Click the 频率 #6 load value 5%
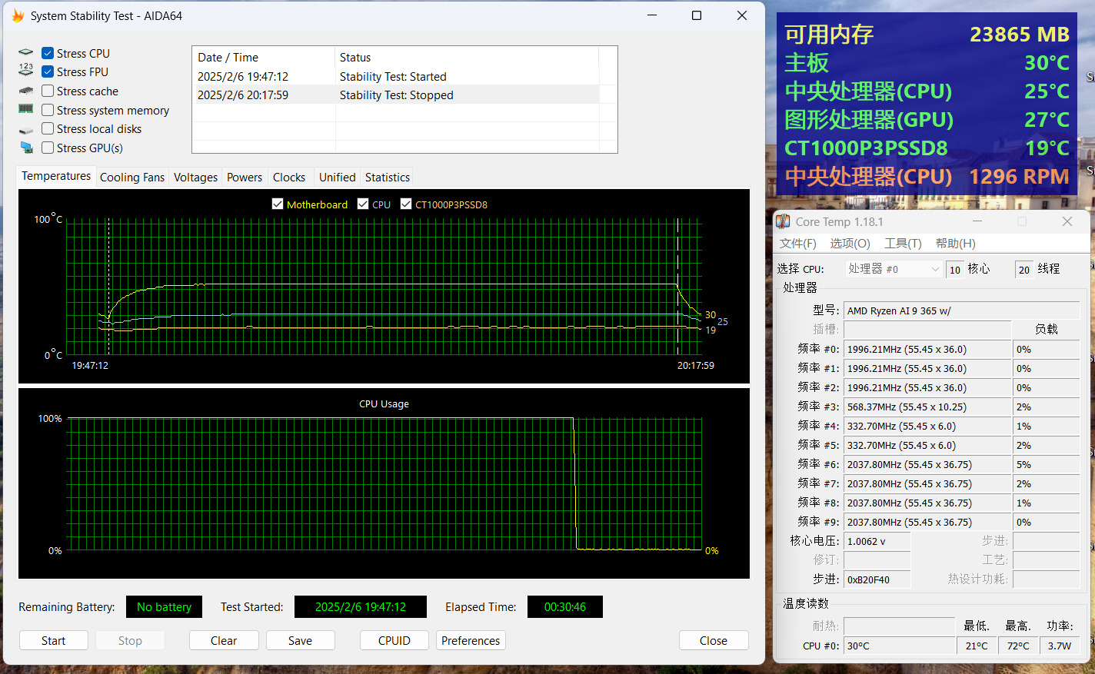Screen dimensions: 1095x674 tap(1046, 464)
